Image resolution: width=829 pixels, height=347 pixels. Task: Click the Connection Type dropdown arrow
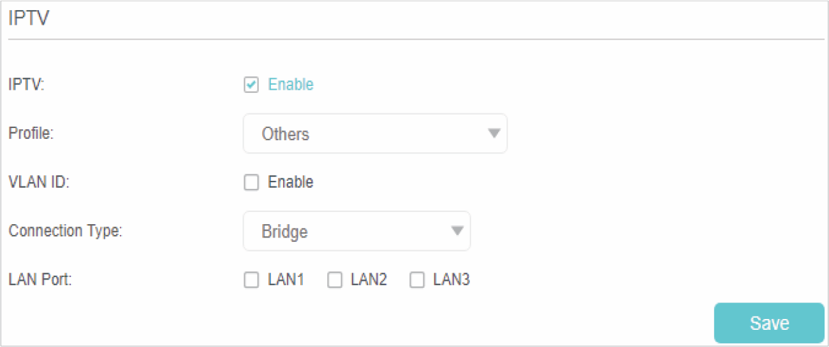click(x=457, y=230)
